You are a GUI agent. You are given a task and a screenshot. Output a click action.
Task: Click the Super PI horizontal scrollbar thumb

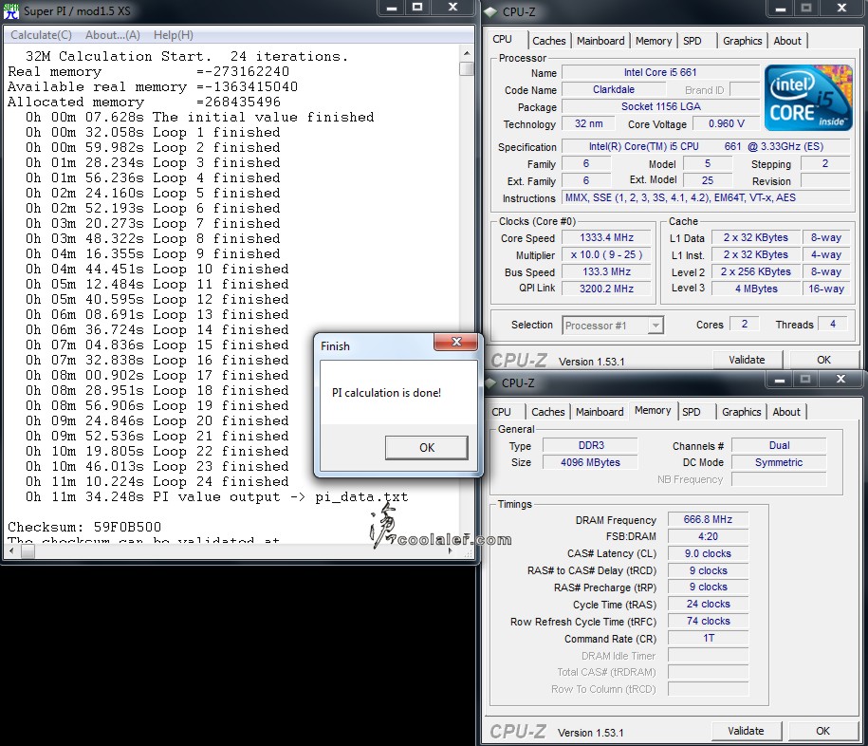pyautogui.click(x=28, y=551)
